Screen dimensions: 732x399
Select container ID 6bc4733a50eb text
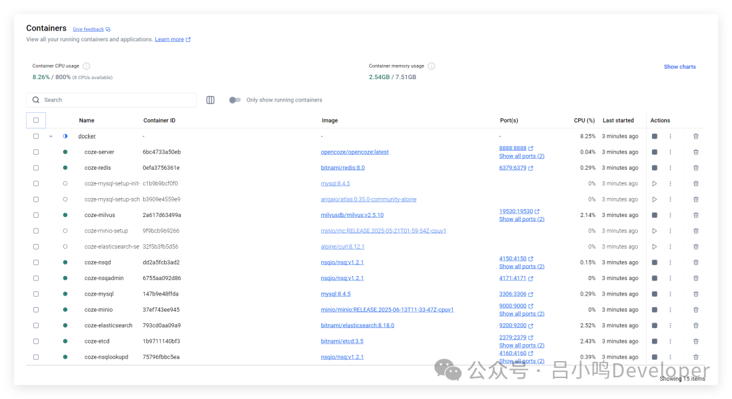click(161, 152)
